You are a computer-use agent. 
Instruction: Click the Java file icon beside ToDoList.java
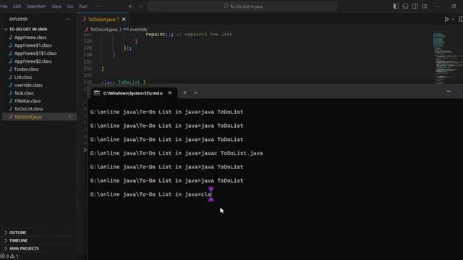[10, 117]
